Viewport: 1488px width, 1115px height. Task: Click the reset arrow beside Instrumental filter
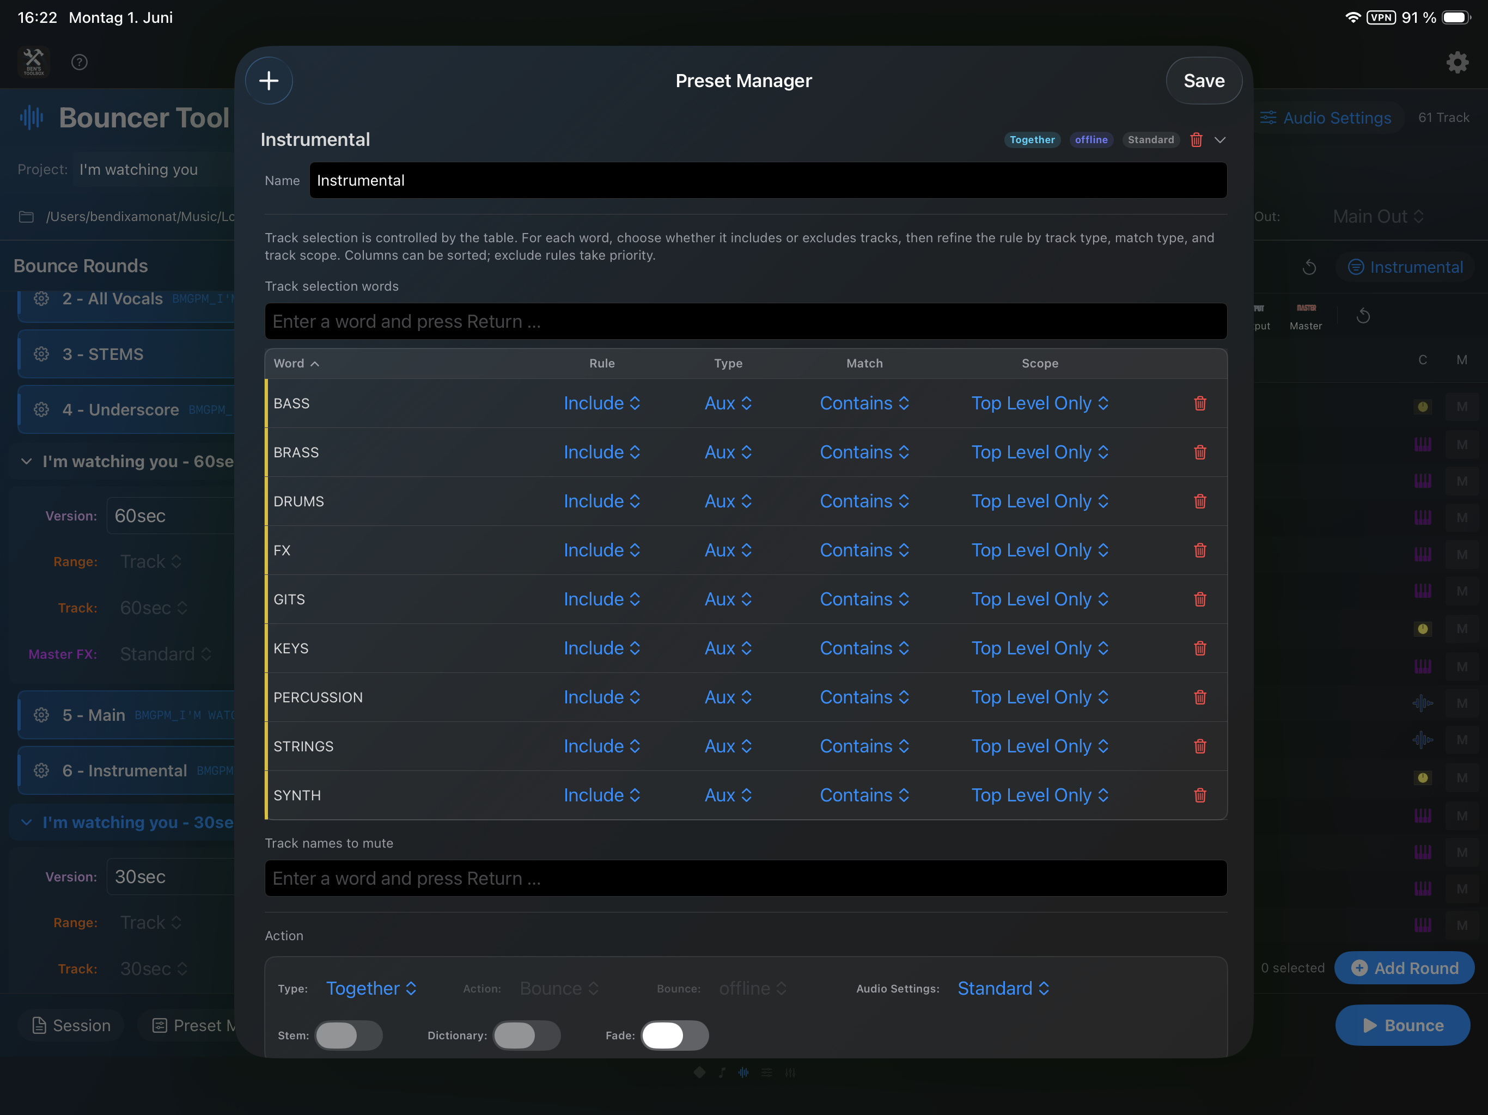pyautogui.click(x=1309, y=268)
